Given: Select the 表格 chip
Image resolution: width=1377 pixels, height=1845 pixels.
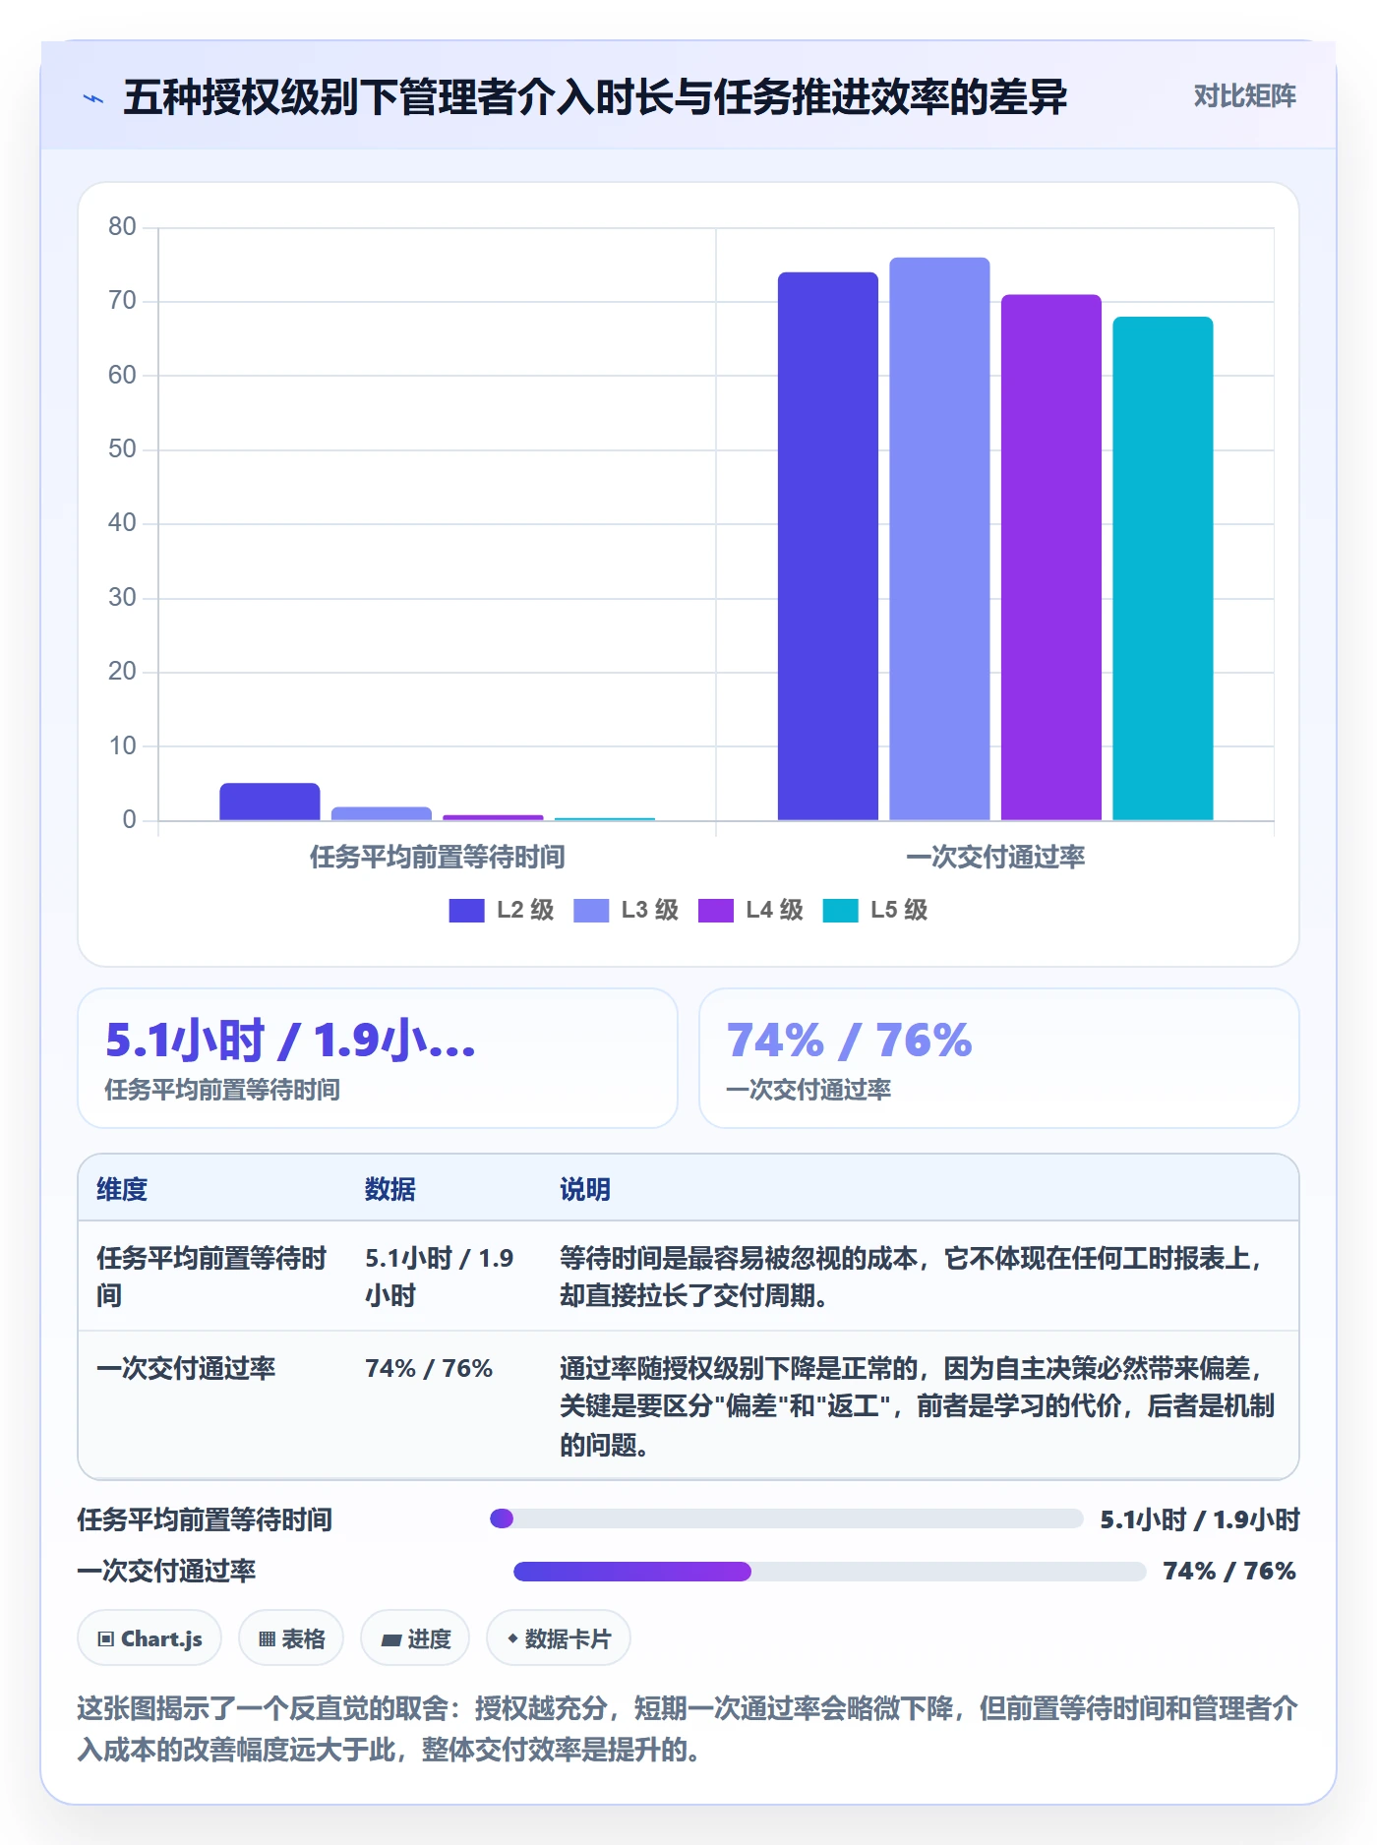Looking at the screenshot, I should click(x=291, y=1638).
